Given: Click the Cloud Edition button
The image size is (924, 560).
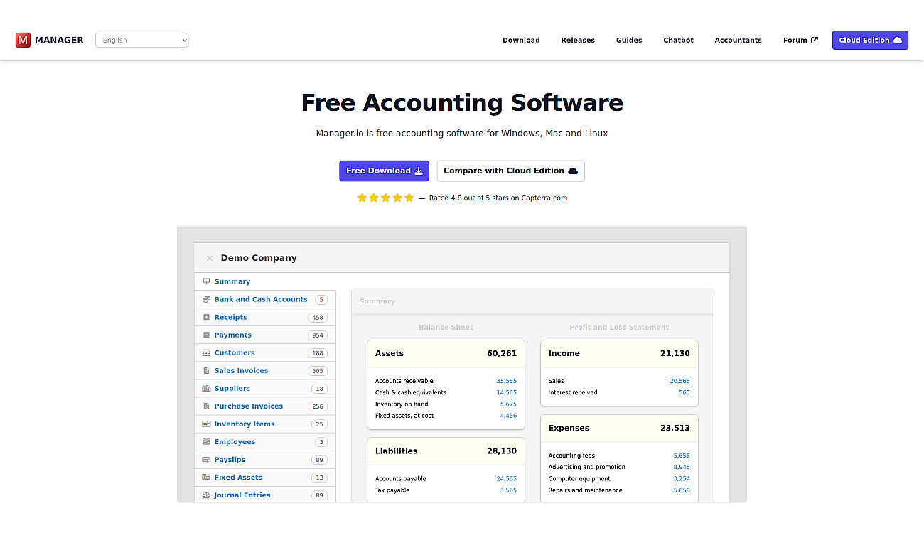Looking at the screenshot, I should 870,40.
